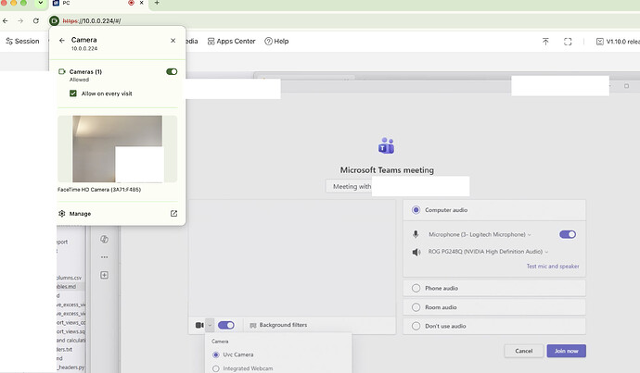Click the Manage gear icon

62,214
